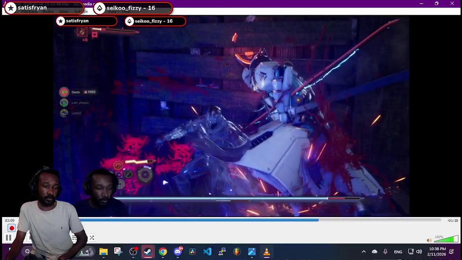Open the taskbar app left of Steam
462x260 pixels.
tap(133, 252)
